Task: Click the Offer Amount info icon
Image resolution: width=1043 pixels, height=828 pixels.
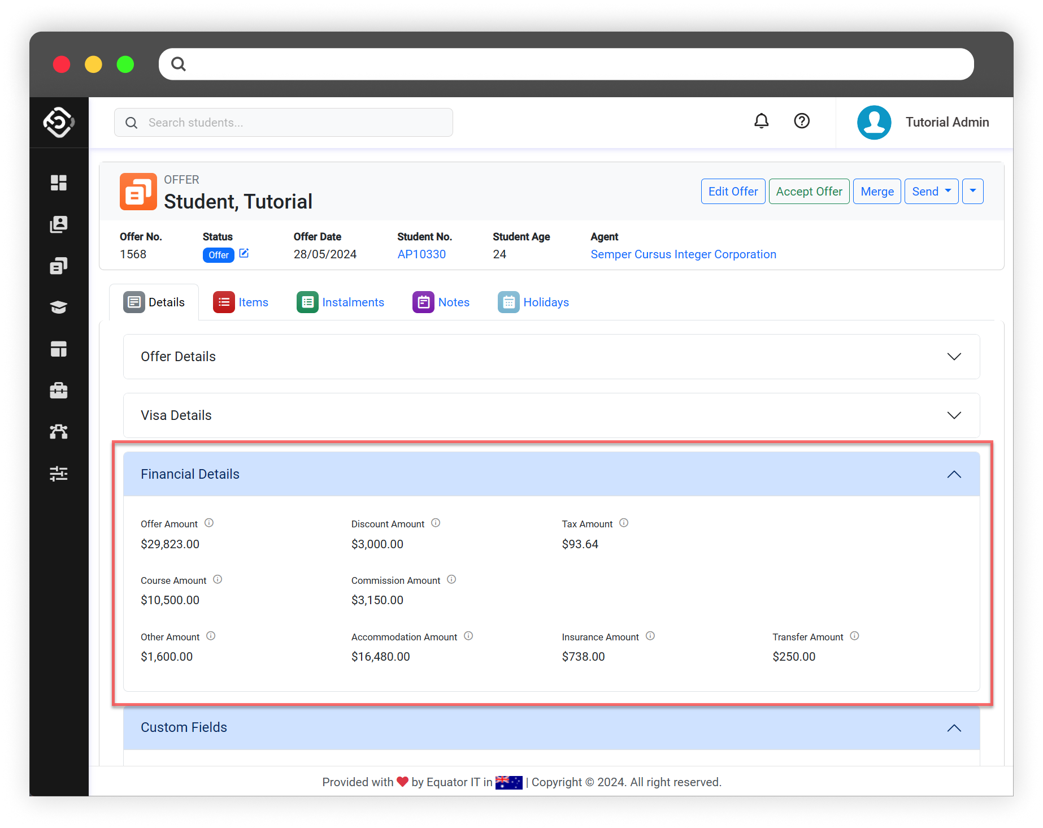Action: click(209, 523)
